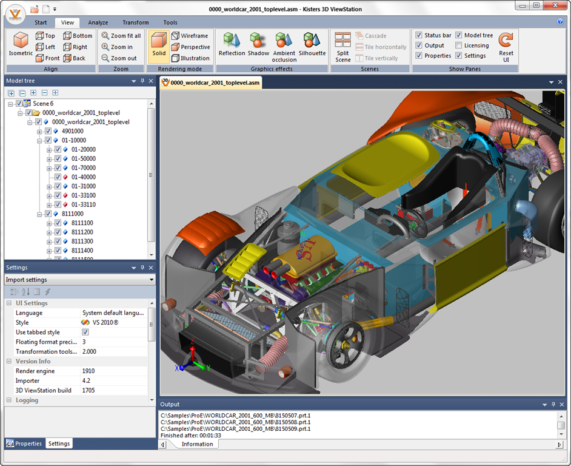This screenshot has width=571, height=466.
Task: Select the Information tab in Output
Action: click(197, 444)
